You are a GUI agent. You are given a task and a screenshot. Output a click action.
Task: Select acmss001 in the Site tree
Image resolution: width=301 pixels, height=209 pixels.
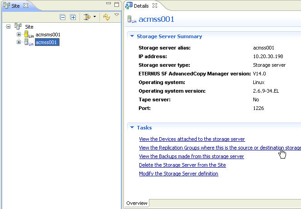point(47,42)
